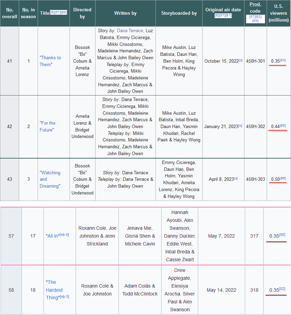Click citation [80] next to All In viewers

[x=282, y=235]
